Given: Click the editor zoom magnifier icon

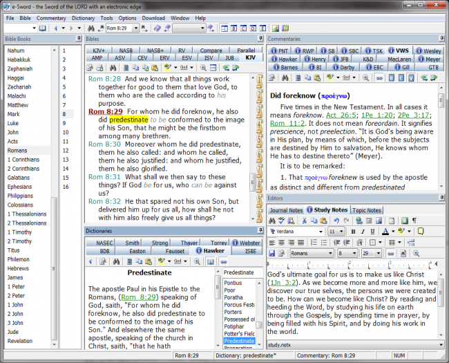Looking at the screenshot, I should (417, 253).
